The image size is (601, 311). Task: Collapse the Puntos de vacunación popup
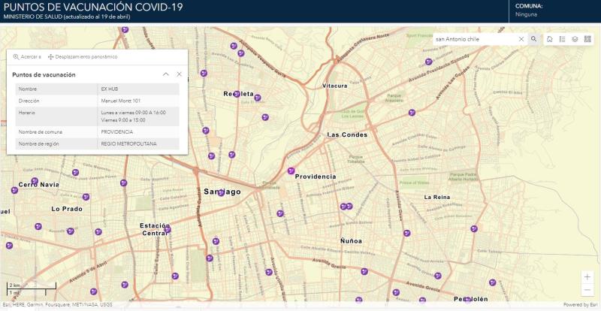click(165, 74)
